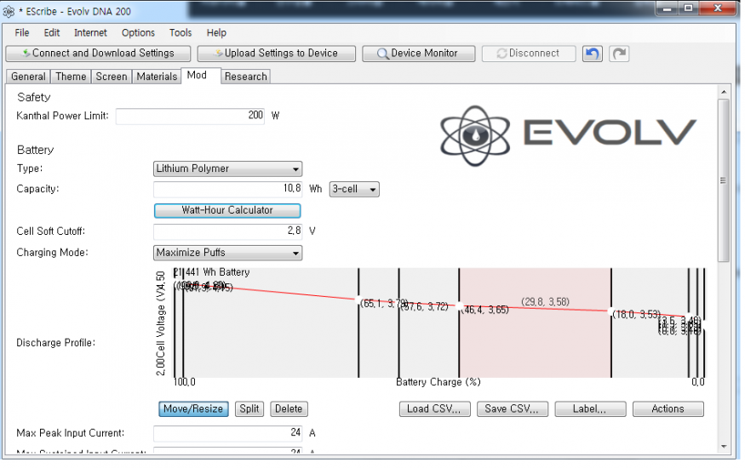Click the Label... button
This screenshot has width=745, height=468.
590,409
